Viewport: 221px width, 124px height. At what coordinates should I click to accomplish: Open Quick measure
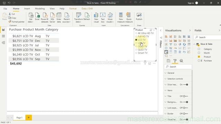pos(129,18)
